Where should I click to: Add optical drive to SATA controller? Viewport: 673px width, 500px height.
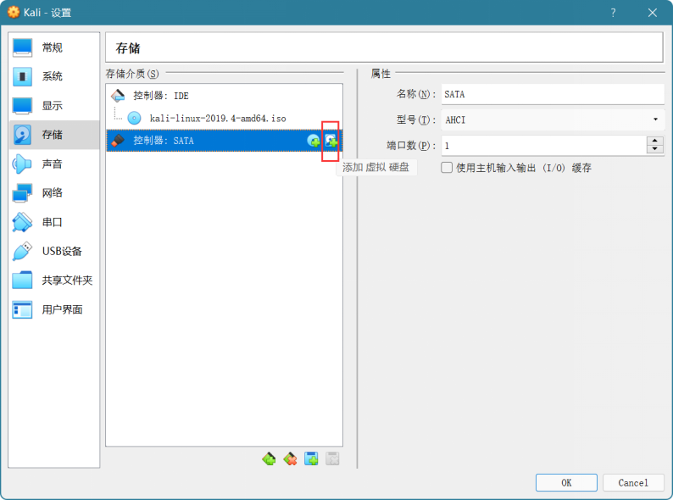(x=314, y=141)
